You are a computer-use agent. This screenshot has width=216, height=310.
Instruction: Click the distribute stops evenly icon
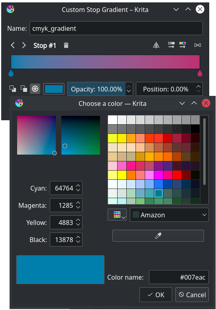[x=197, y=45]
